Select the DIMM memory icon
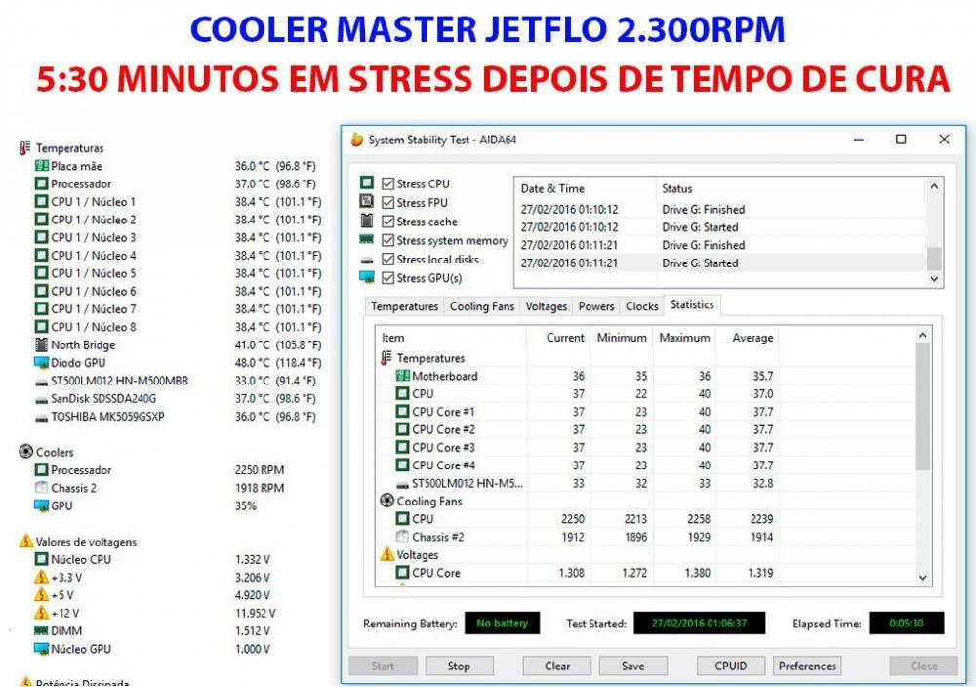This screenshot has width=976, height=687. (x=41, y=631)
